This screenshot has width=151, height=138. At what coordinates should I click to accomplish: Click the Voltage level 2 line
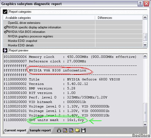pos(56,115)
